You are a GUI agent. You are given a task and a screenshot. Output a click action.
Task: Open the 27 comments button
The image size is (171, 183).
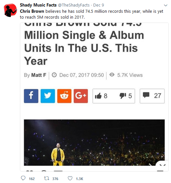click(x=152, y=96)
